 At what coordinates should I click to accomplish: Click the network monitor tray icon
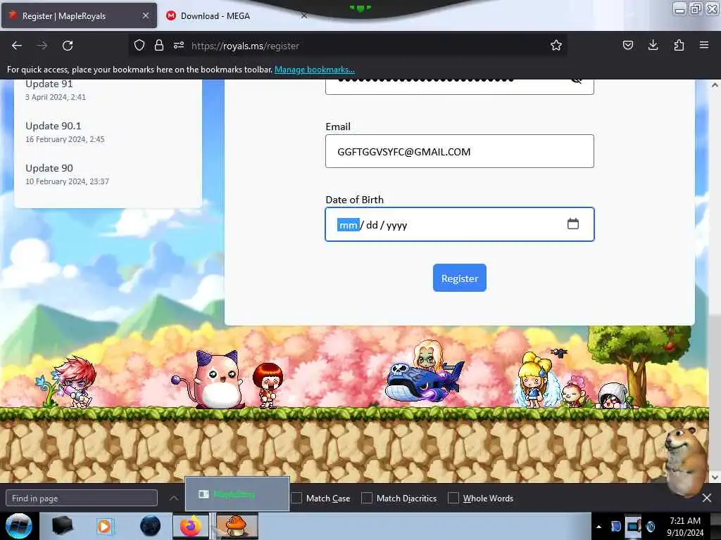[x=633, y=526]
